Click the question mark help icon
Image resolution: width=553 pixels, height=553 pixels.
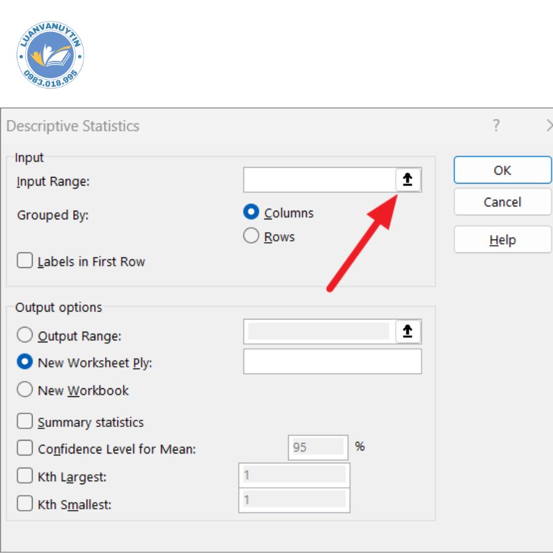(496, 126)
